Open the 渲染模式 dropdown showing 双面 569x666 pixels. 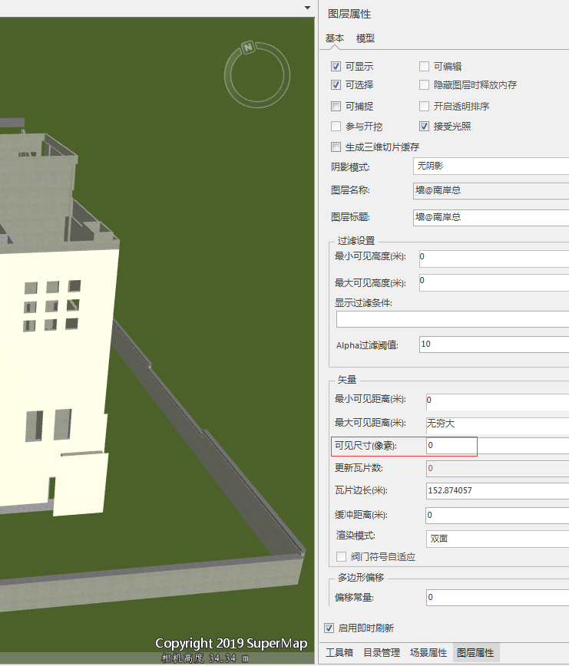pos(497,539)
